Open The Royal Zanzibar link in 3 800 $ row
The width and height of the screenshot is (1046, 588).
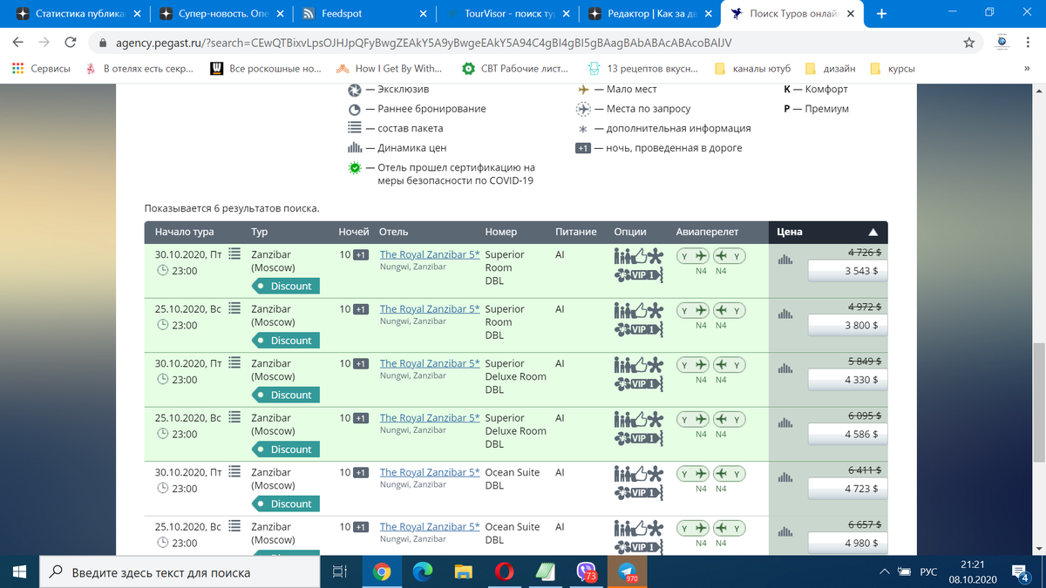[x=430, y=309]
